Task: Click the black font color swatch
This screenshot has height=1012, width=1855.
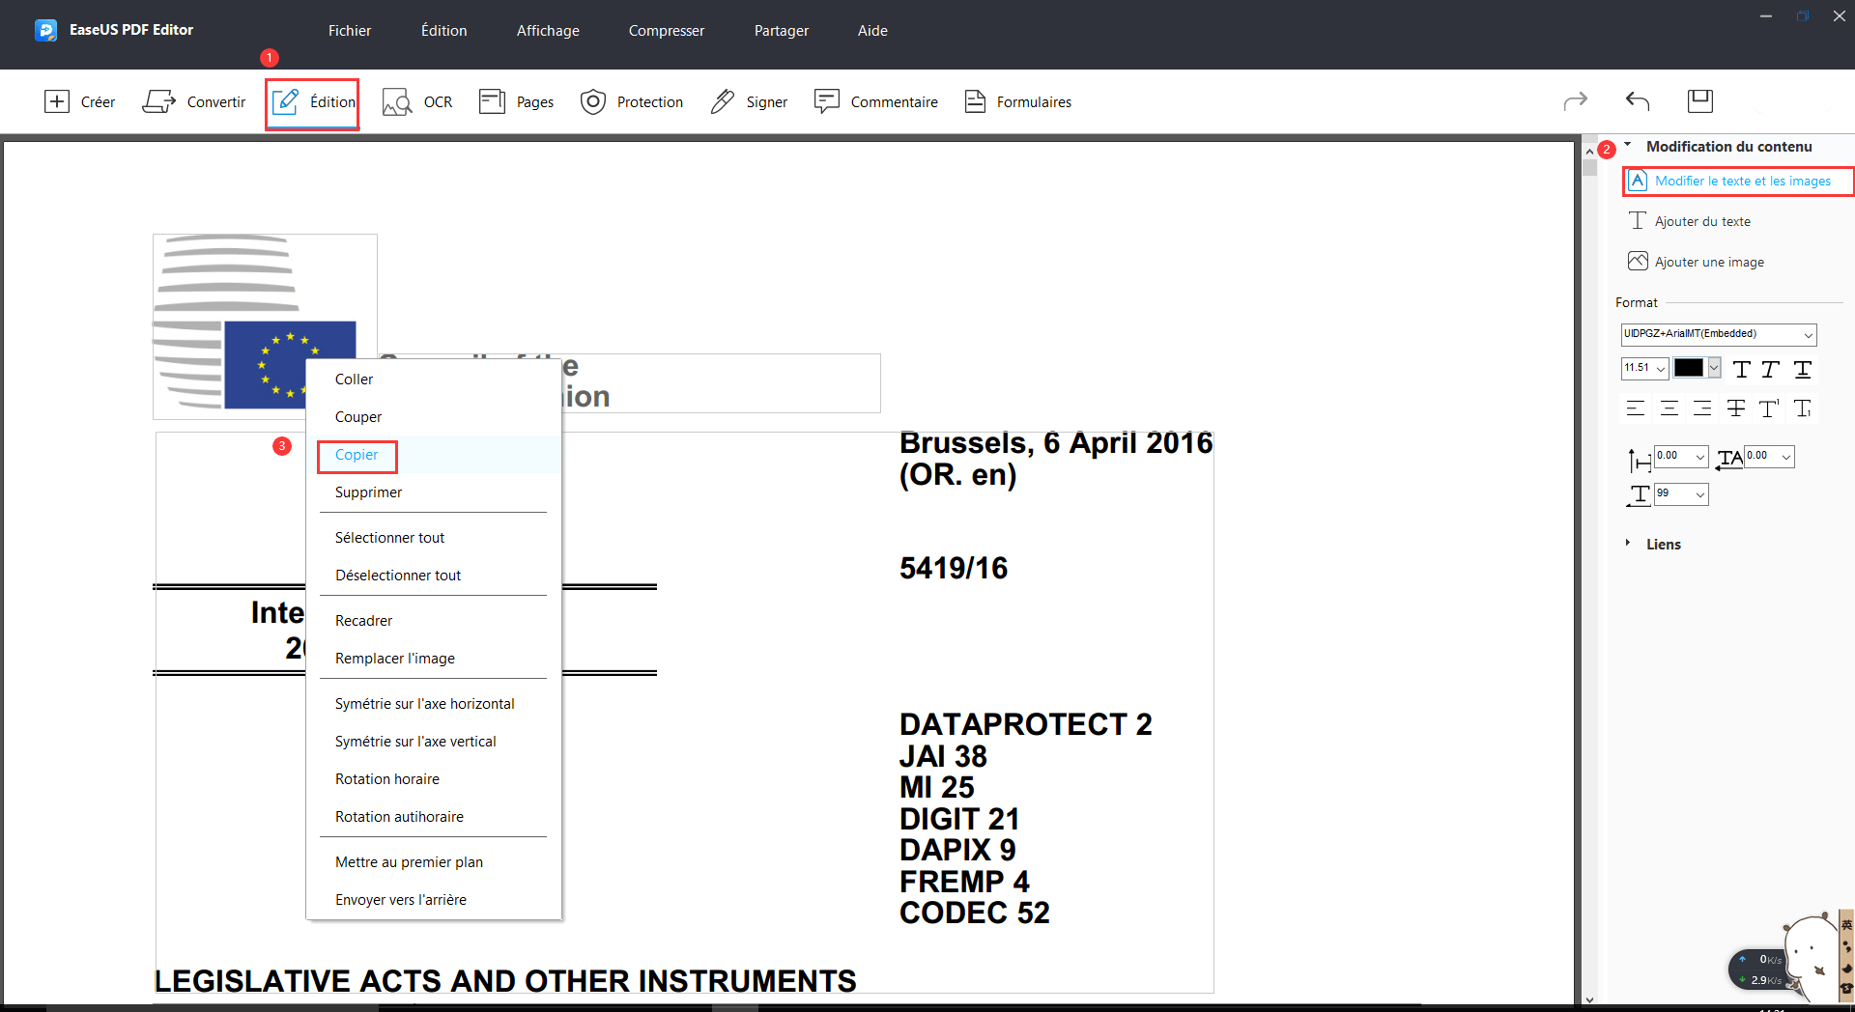Action: coord(1689,368)
